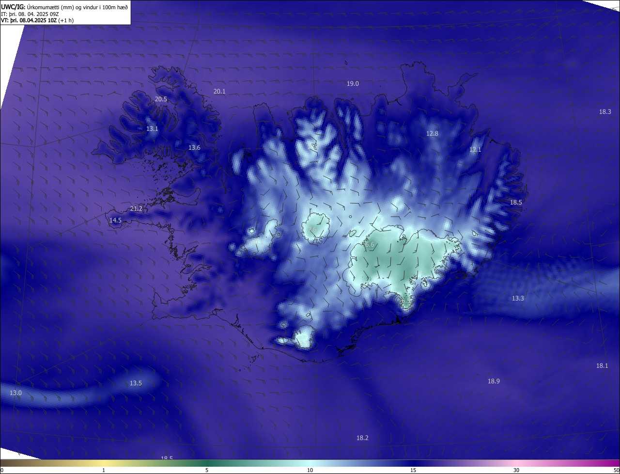
Task: Click the 'VT: þri. 08.04.2025 10Z (+1 h)' line
Action: tap(37, 20)
